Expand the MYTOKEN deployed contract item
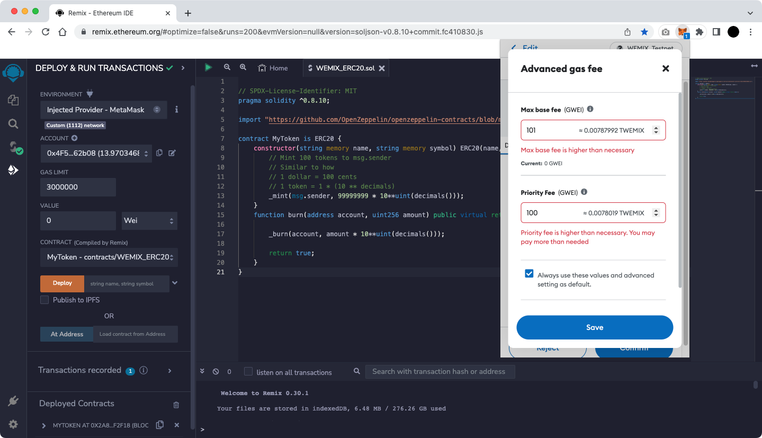The width and height of the screenshot is (762, 438). click(x=44, y=425)
